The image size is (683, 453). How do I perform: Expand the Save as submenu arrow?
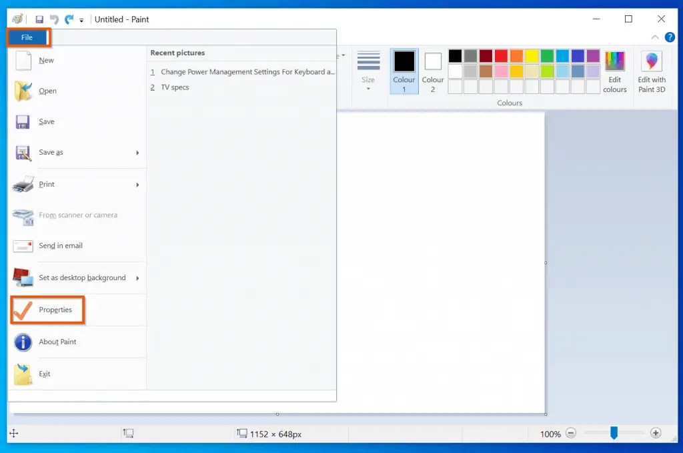pos(138,153)
